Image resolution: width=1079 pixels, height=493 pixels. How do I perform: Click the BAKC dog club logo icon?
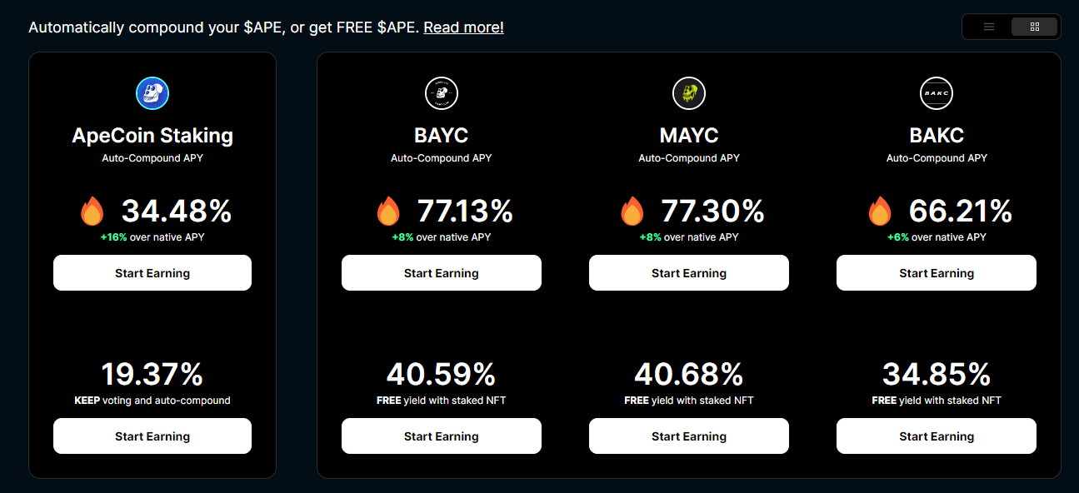937,93
